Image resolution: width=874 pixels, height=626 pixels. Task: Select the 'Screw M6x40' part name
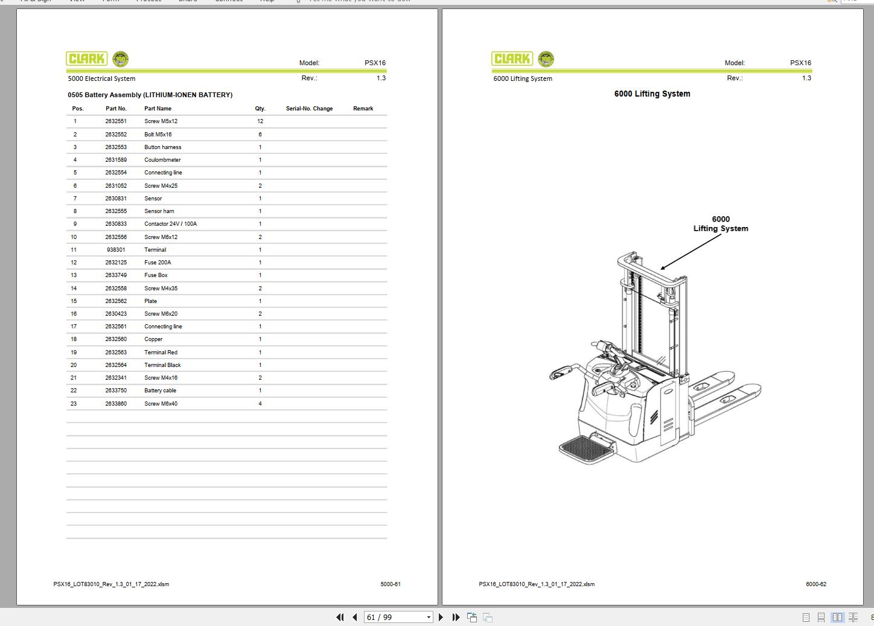click(161, 404)
